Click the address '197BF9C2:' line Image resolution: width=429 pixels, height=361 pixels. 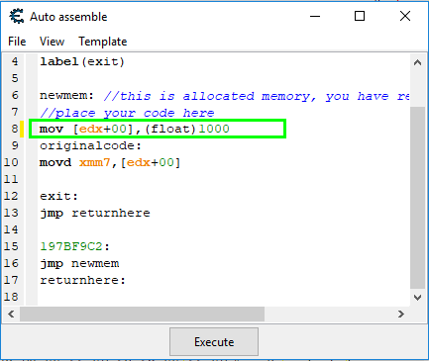pos(74,246)
